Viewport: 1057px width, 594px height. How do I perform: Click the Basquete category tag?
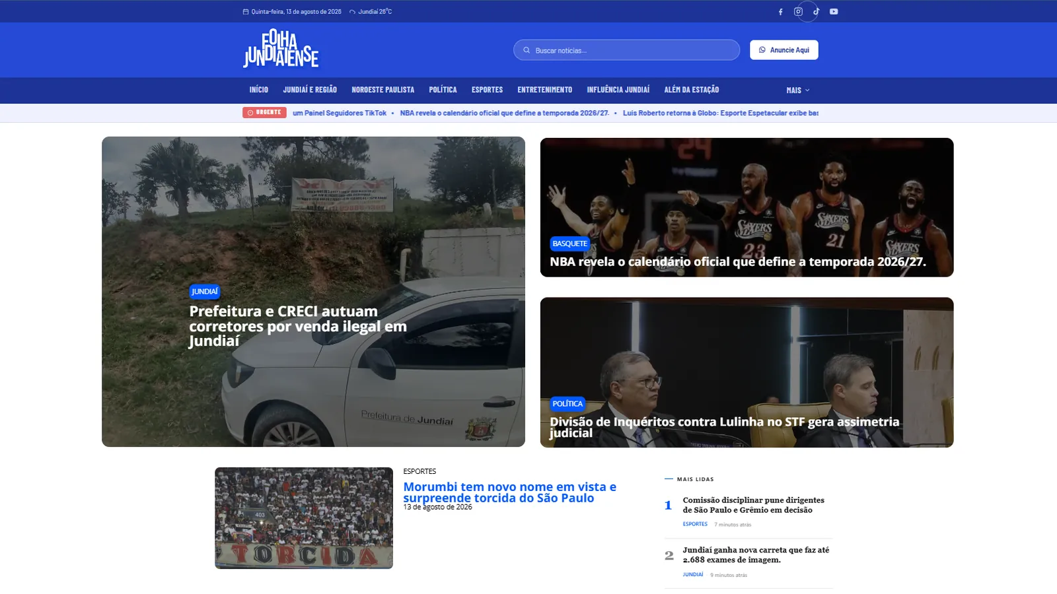pos(569,244)
